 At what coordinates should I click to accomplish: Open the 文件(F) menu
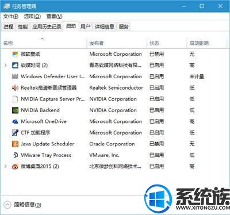[x=11, y=17]
